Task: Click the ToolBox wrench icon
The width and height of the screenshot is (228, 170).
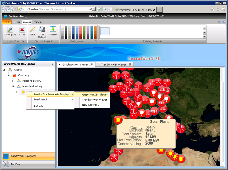Action: [6, 164]
